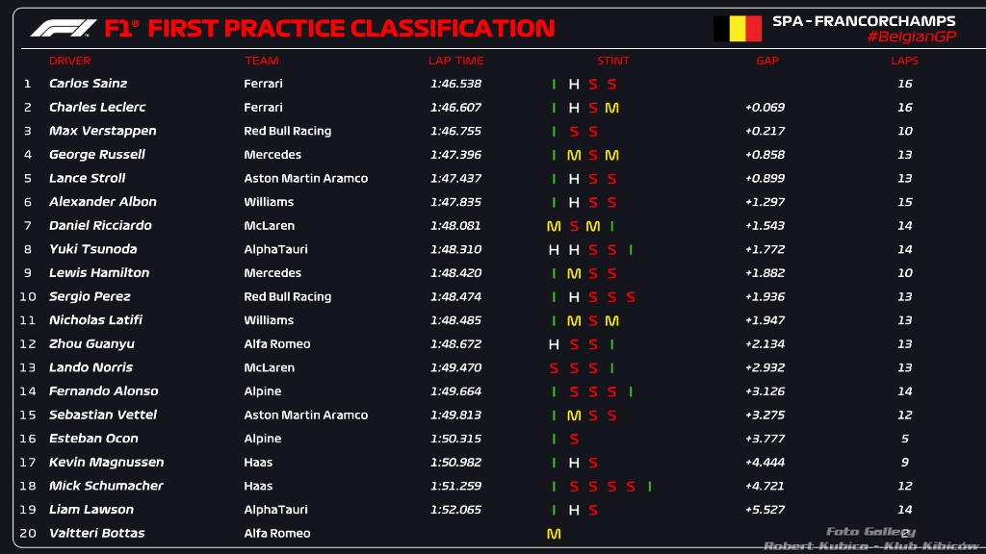Click the LAP TIME column header
Screen dimensions: 986x554
pyautogui.click(x=455, y=61)
